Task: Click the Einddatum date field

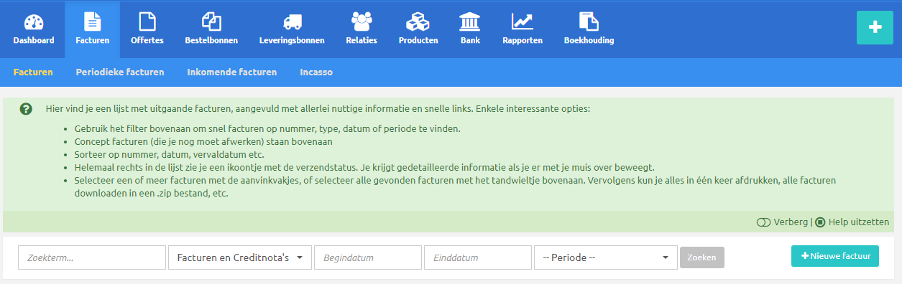Action: (478, 257)
